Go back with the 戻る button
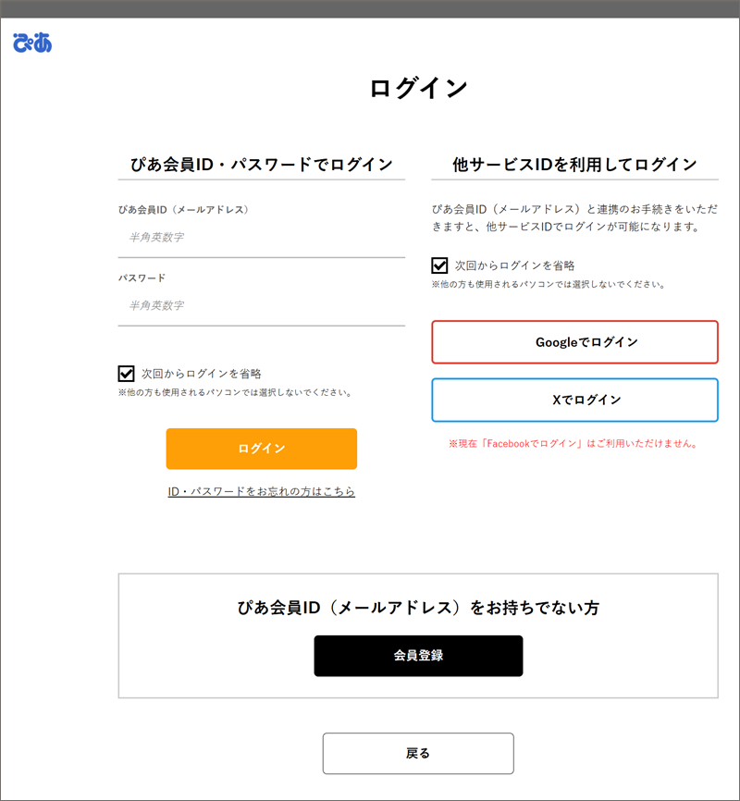 point(418,753)
